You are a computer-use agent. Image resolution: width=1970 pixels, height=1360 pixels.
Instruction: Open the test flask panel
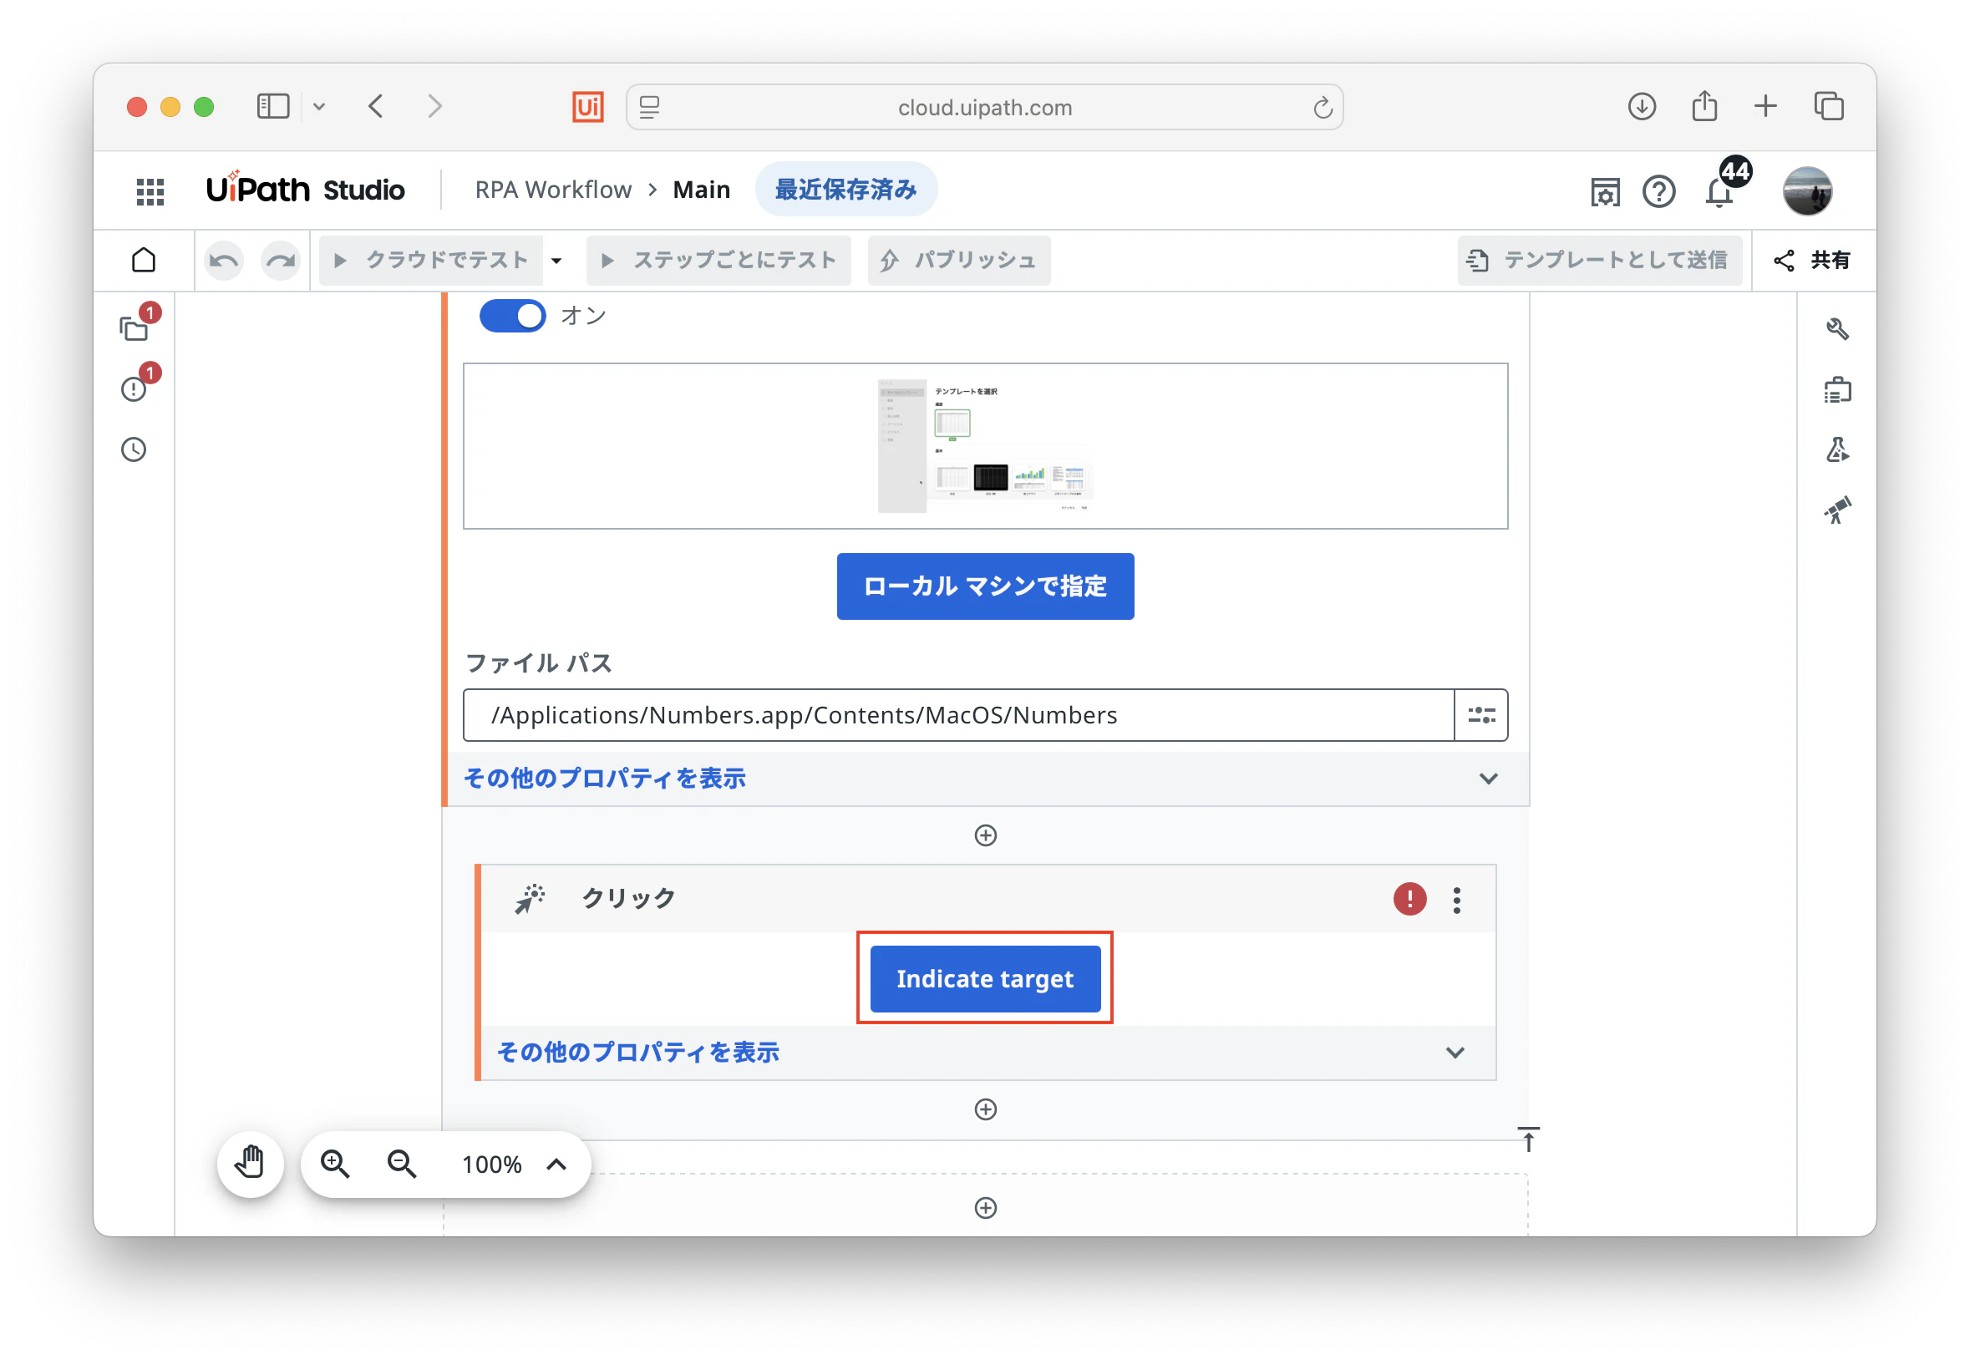(x=1837, y=449)
